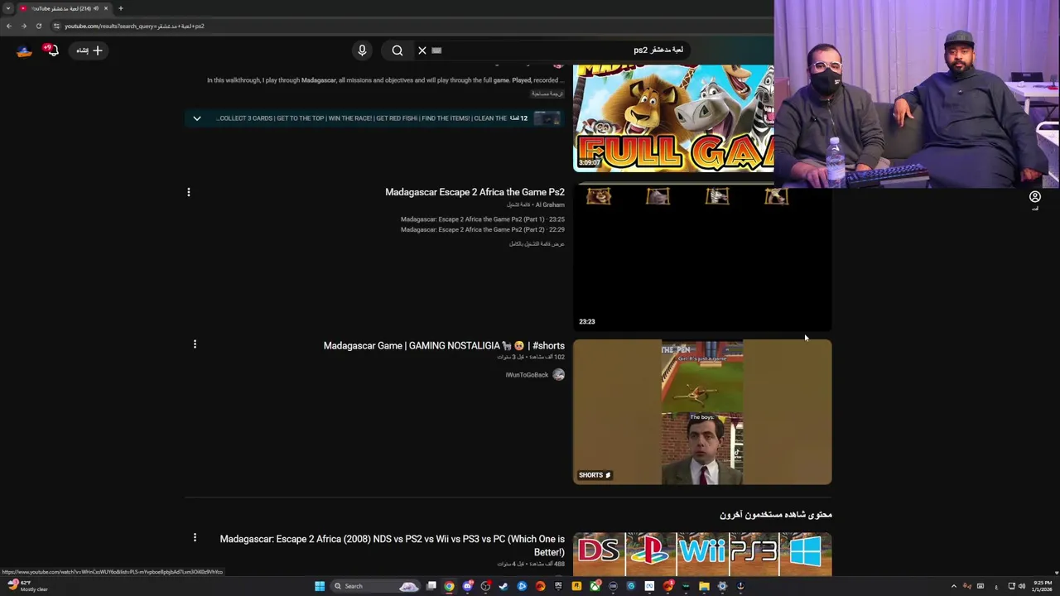Viewport: 1060px width, 596px height.
Task: Open Task View in taskbar
Action: click(431, 586)
